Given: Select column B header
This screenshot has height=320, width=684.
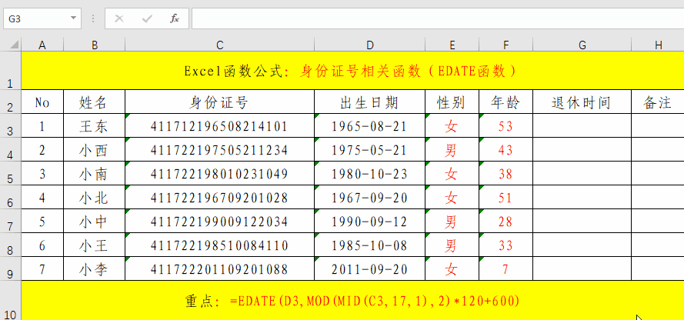Looking at the screenshot, I should [94, 45].
